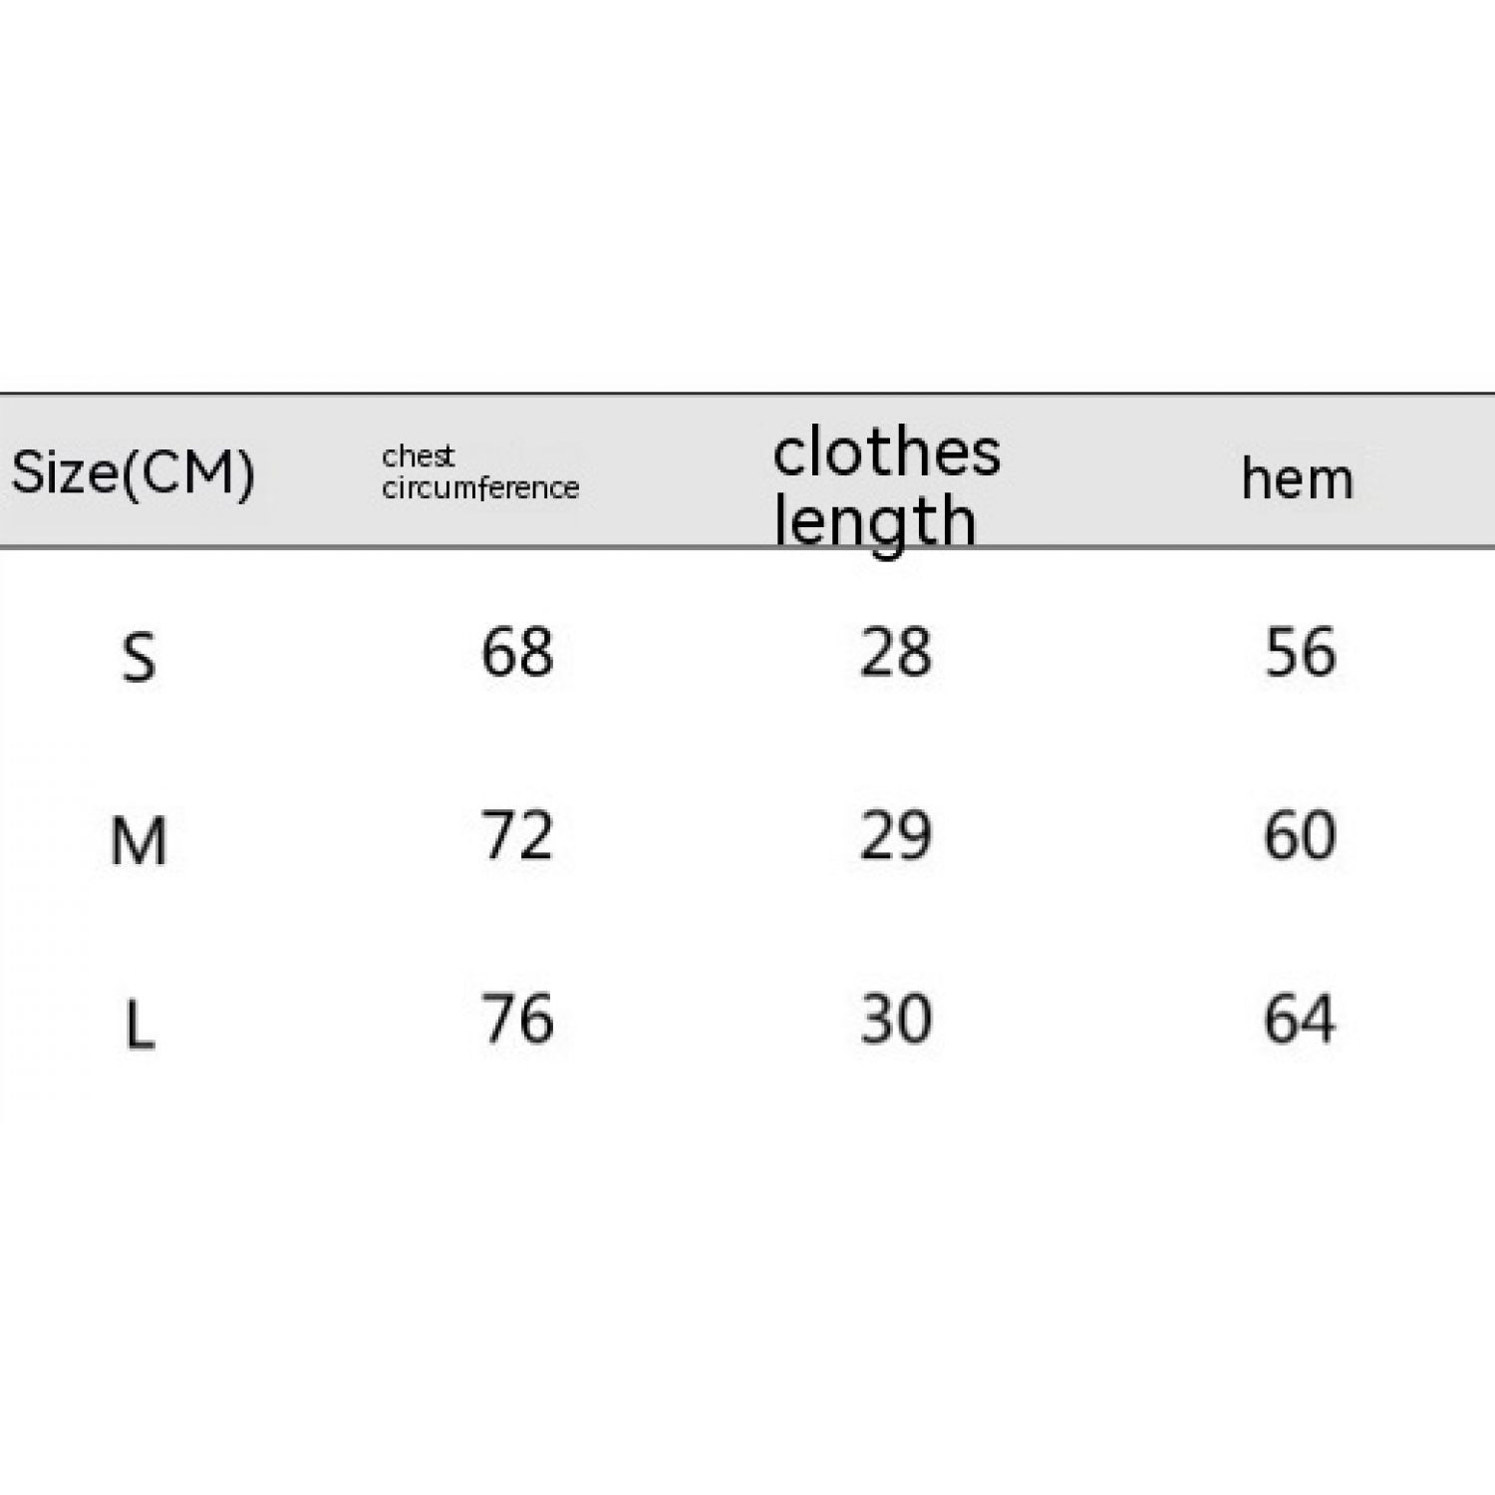Screen dimensions: 1495x1495
Task: Click chest value 76 for size L
Action: [x=516, y=1019]
